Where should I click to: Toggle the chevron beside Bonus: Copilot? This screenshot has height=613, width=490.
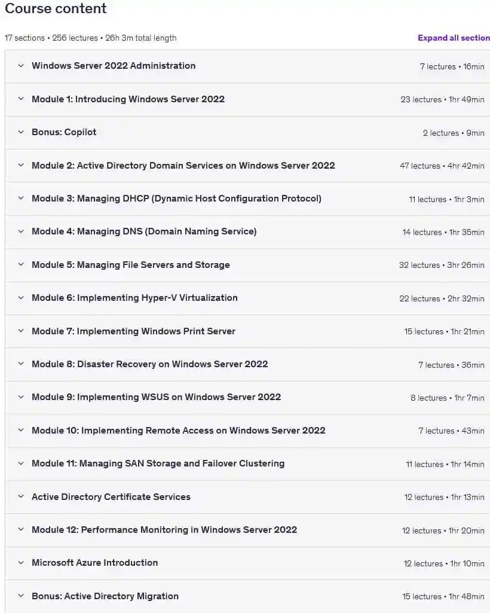(x=21, y=132)
